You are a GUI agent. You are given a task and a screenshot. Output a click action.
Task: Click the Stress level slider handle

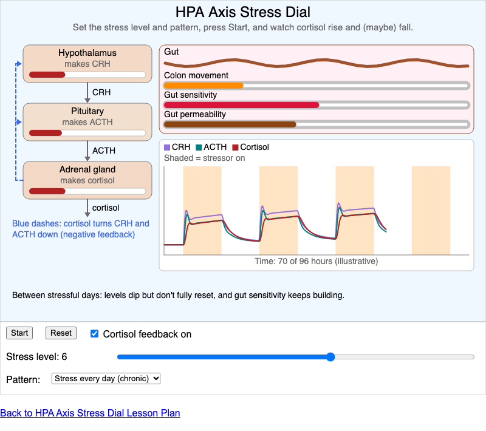[x=330, y=357]
